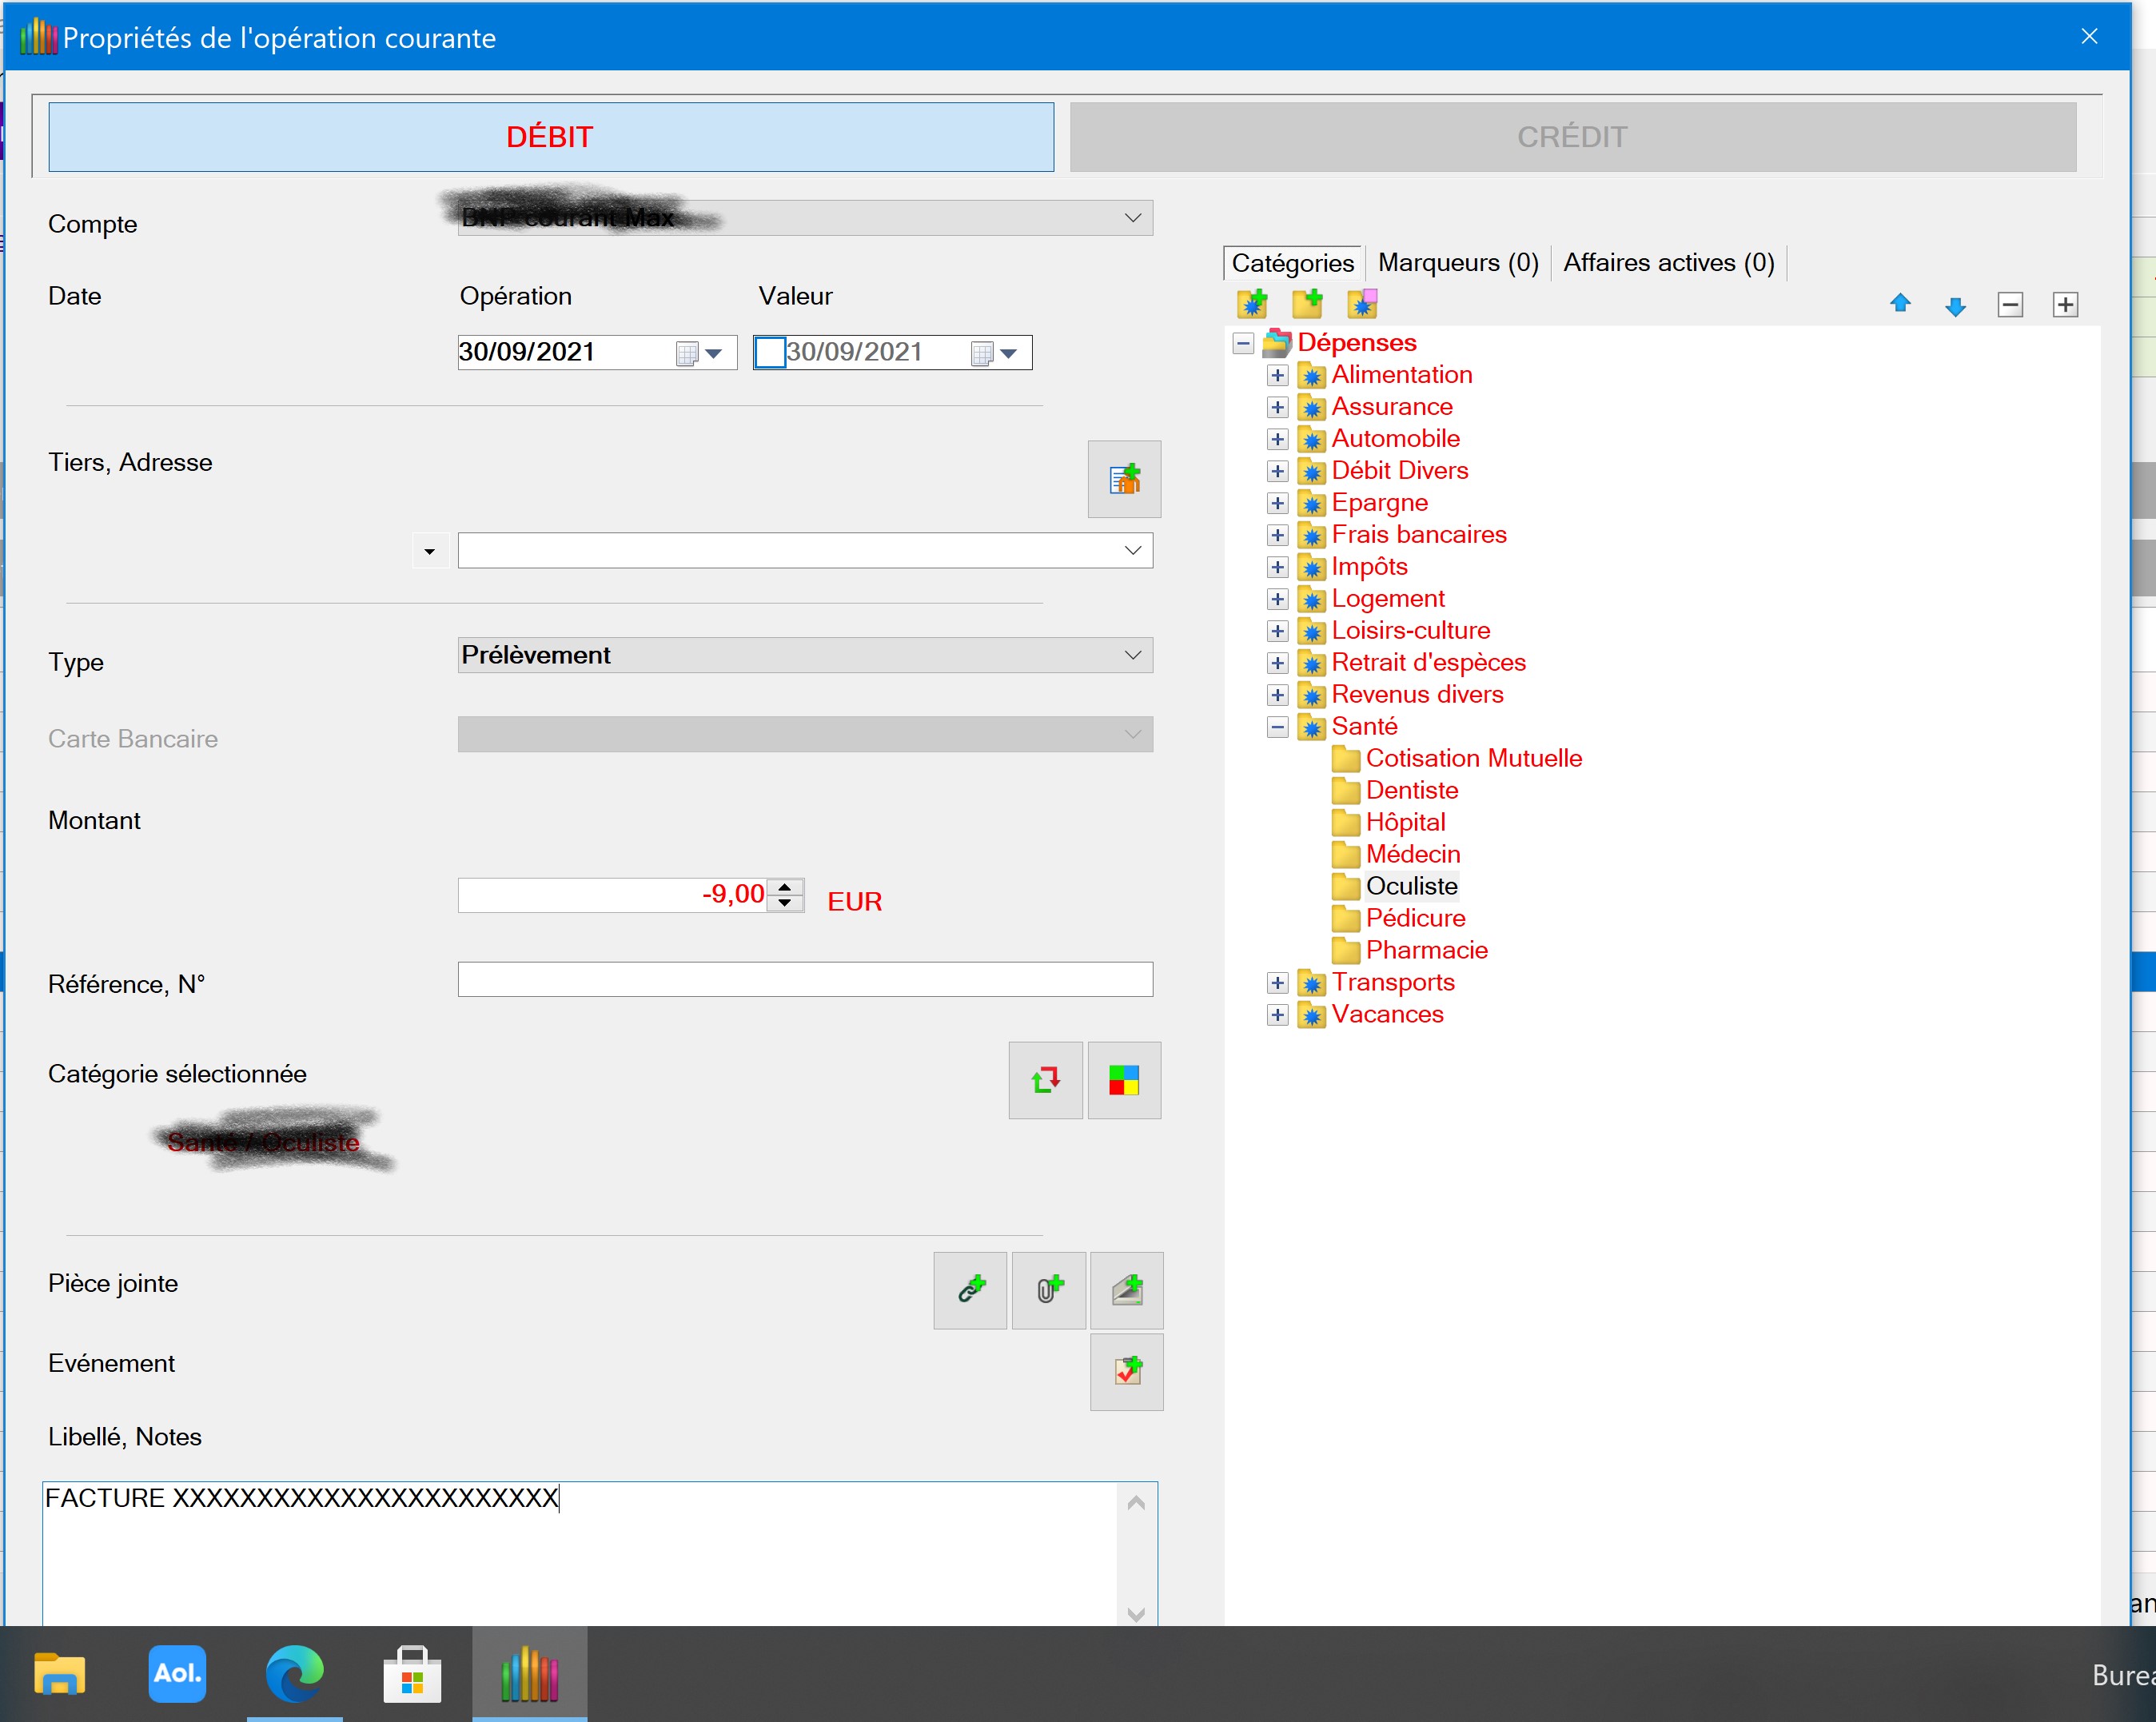Move category up with blue arrow

[1900, 304]
